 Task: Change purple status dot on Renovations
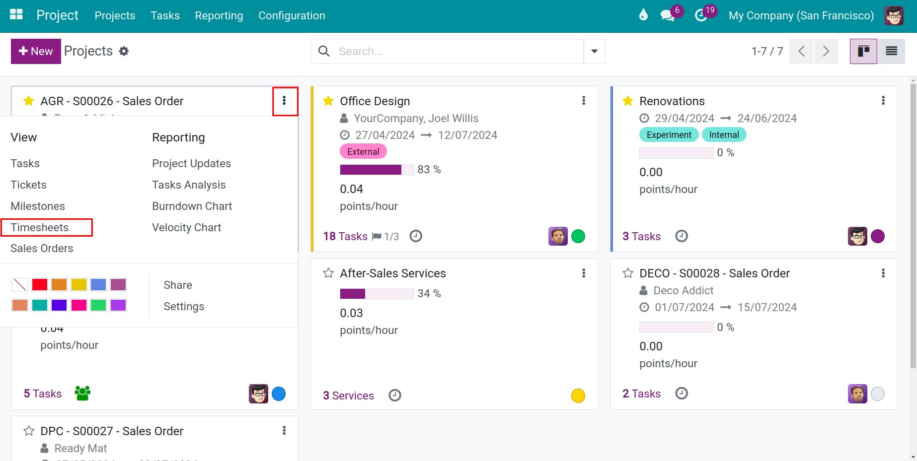coord(878,236)
